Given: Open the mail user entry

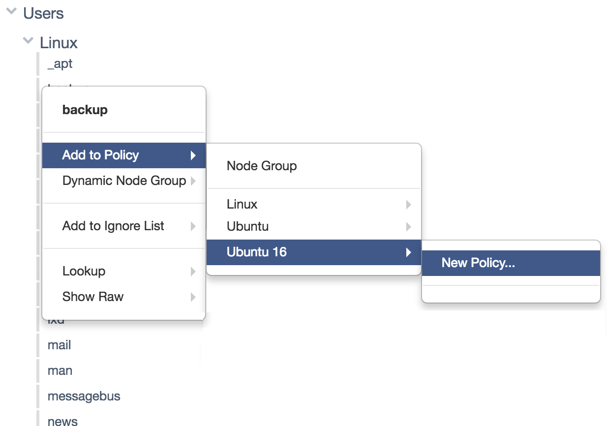Looking at the screenshot, I should pyautogui.click(x=60, y=345).
